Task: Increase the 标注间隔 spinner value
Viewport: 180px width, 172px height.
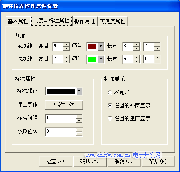Action: point(79,117)
